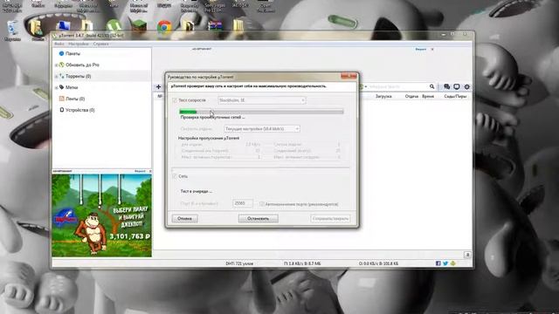This screenshot has height=314, width=559.
Task: Open the Stockholm, SE server dropdown
Action: (262, 100)
